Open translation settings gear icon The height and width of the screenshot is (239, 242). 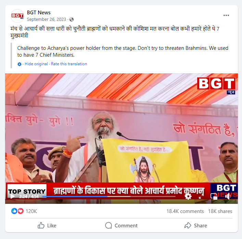tap(20, 64)
